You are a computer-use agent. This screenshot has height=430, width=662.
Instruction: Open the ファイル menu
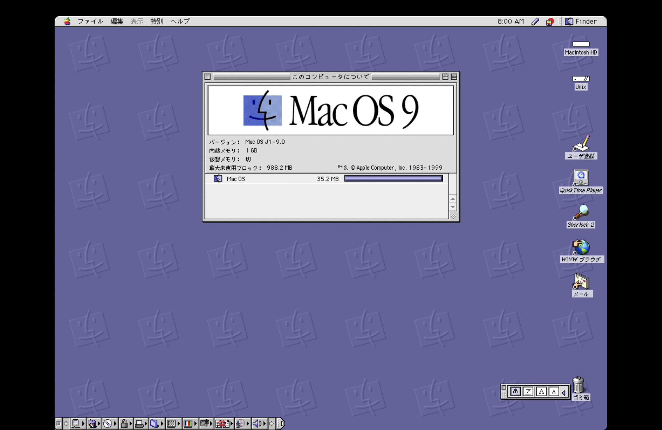[90, 21]
